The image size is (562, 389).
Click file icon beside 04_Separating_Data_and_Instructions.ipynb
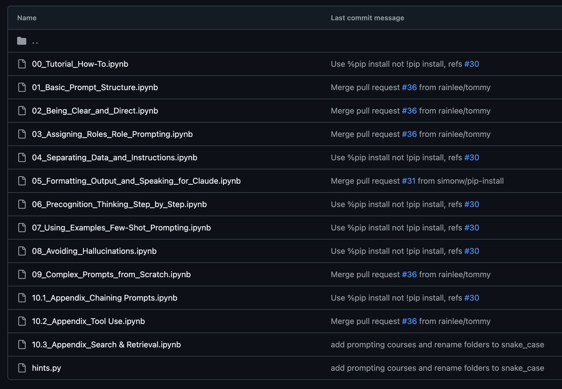pos(22,158)
